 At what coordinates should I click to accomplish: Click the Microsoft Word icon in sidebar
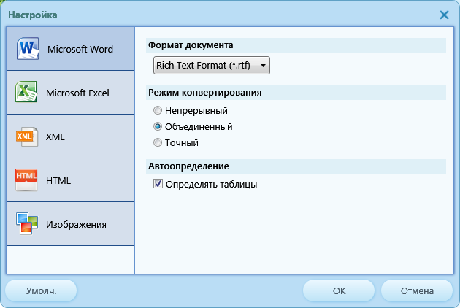tap(26, 49)
